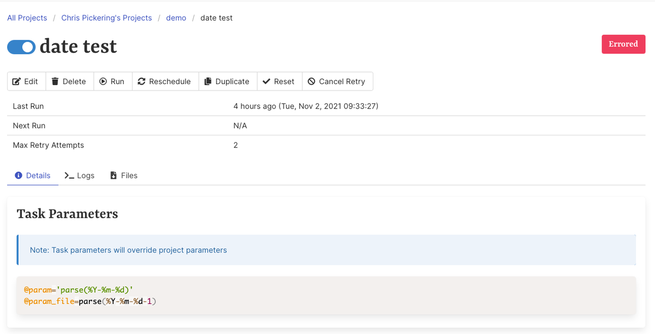Viewport: 655px width, 334px height.
Task: Open the demo project breadcrumb
Action: pos(176,17)
